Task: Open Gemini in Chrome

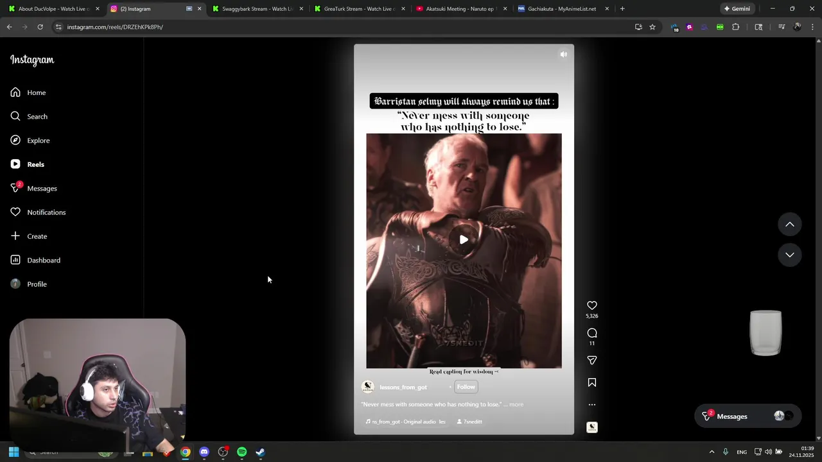Action: coord(737,9)
